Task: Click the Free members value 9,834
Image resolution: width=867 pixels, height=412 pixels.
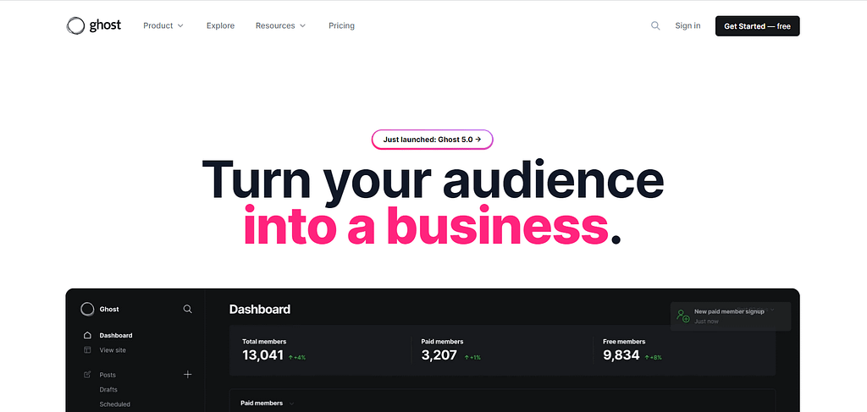Action: pos(621,355)
